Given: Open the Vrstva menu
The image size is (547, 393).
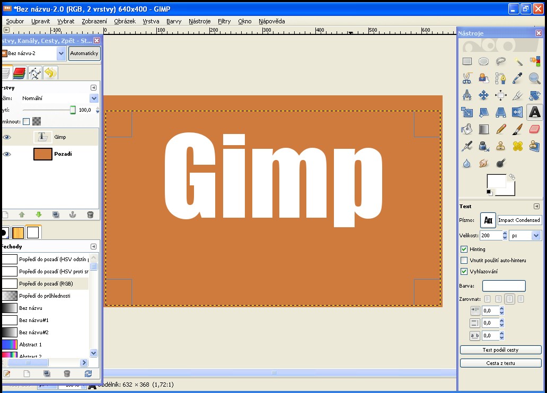Looking at the screenshot, I should 151,21.
